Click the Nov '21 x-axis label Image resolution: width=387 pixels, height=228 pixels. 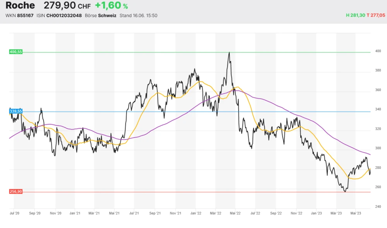point(176,213)
